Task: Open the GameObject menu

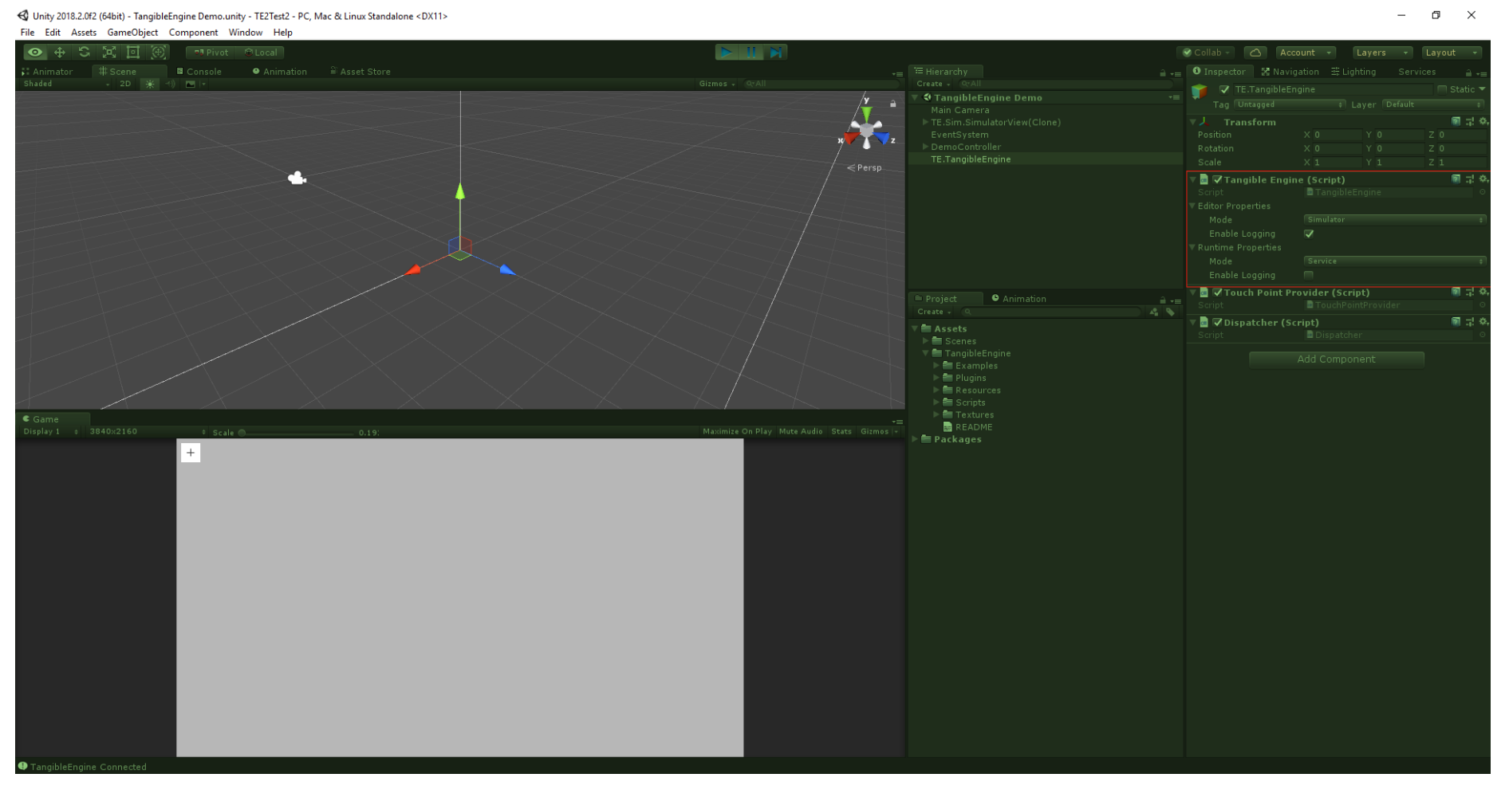Action: [132, 33]
